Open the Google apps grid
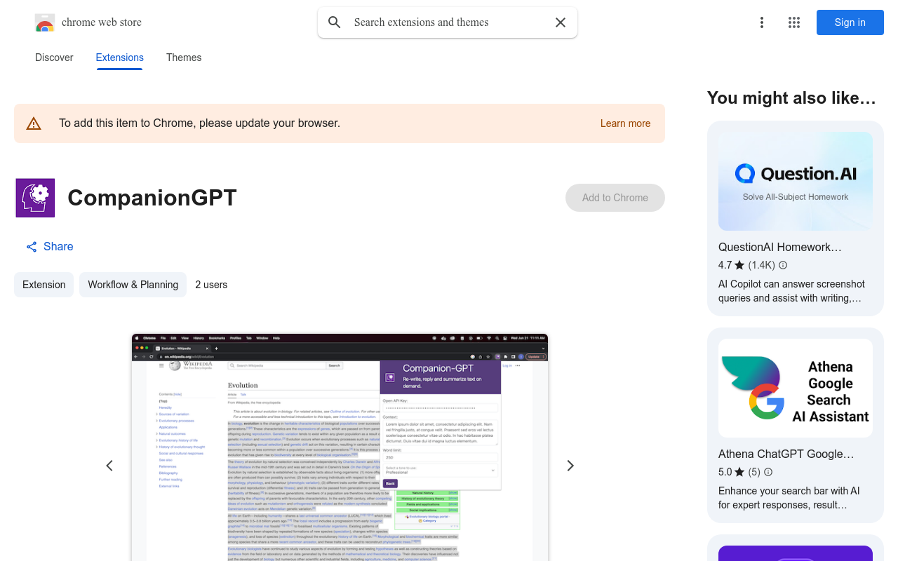Screen dimensions: 898x561 tap(794, 22)
